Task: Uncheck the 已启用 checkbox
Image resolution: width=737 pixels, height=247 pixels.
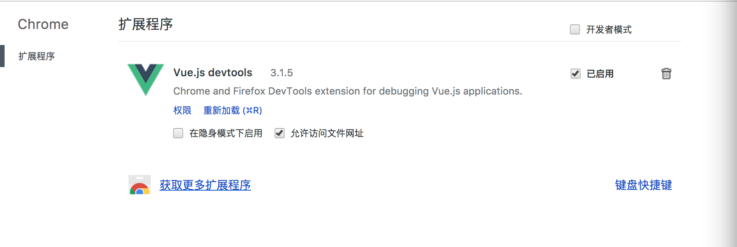Action: pyautogui.click(x=576, y=74)
